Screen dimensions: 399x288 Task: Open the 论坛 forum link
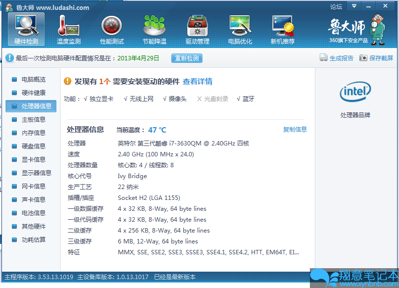pos(336,6)
